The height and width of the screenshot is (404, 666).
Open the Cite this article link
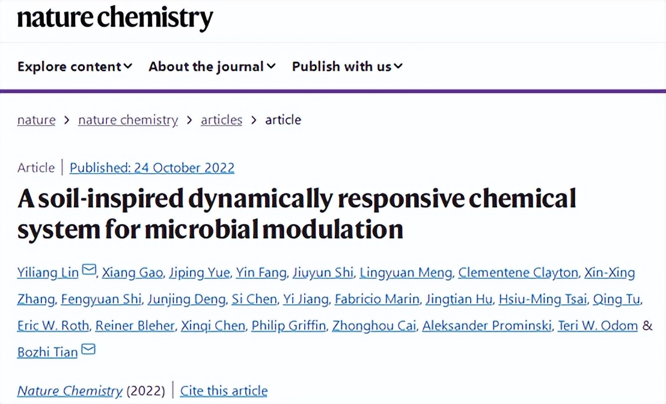224,391
